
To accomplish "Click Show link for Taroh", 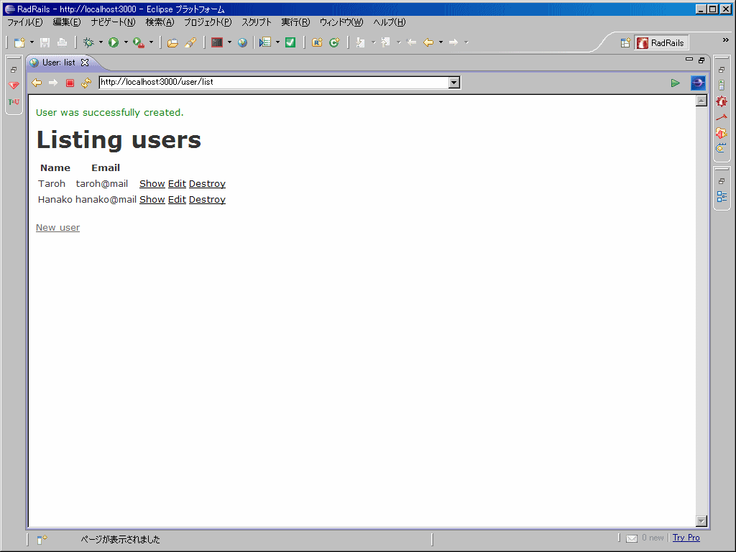I will 152,184.
